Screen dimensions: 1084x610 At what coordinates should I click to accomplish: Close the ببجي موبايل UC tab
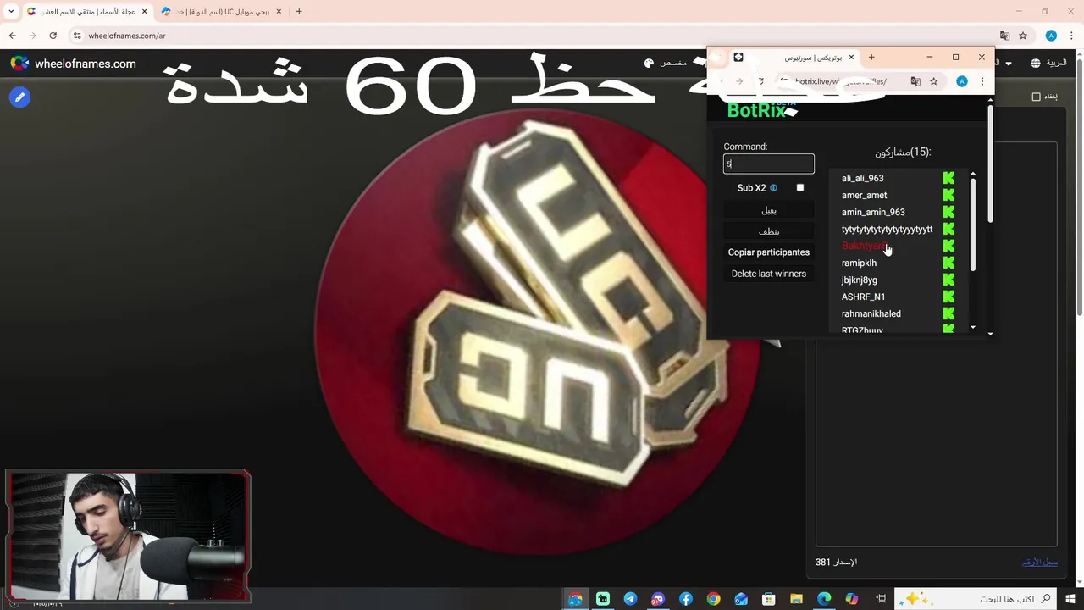pos(278,12)
